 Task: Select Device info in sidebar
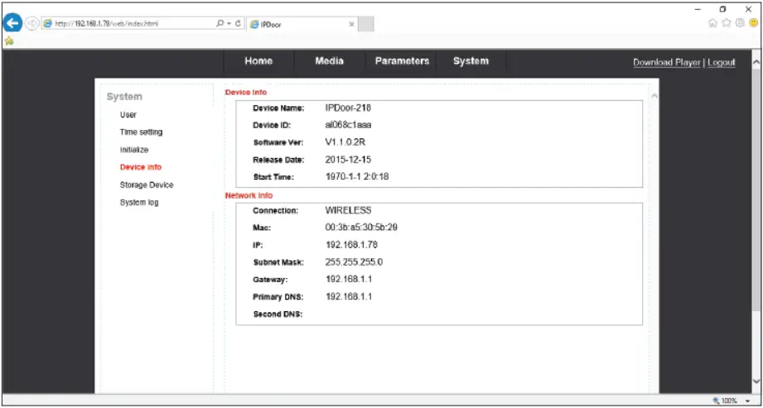click(x=141, y=167)
